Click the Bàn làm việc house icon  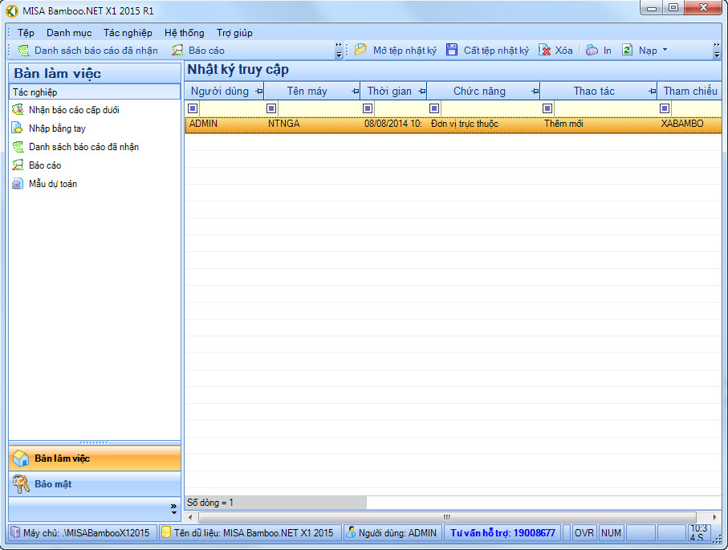tap(21, 458)
